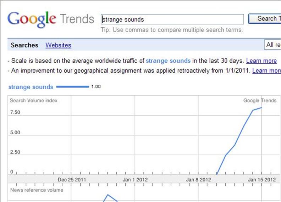281x202 pixels.
Task: Click the Jan 8 2012 timeline label
Action: 199,180
